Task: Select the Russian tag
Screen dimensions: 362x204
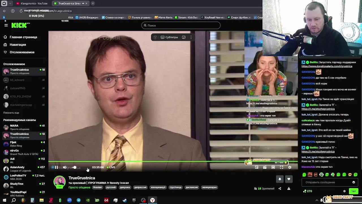Action: click(x=97, y=187)
